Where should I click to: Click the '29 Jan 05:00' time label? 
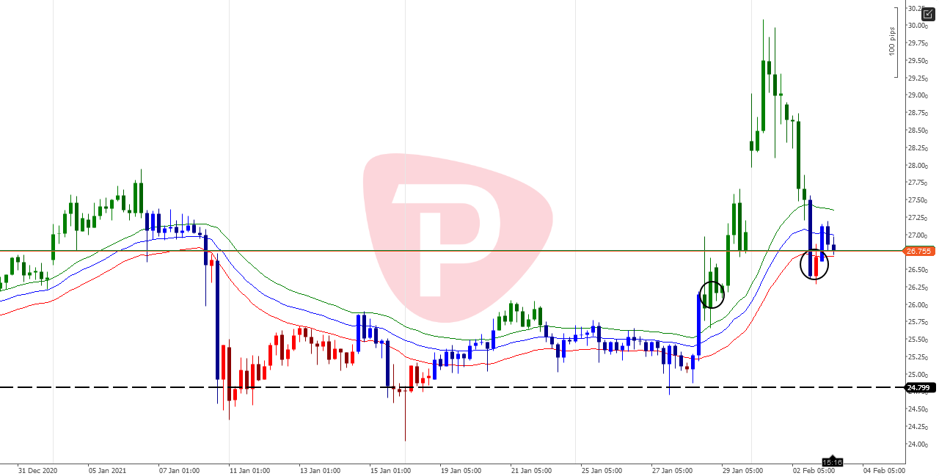pyautogui.click(x=742, y=471)
